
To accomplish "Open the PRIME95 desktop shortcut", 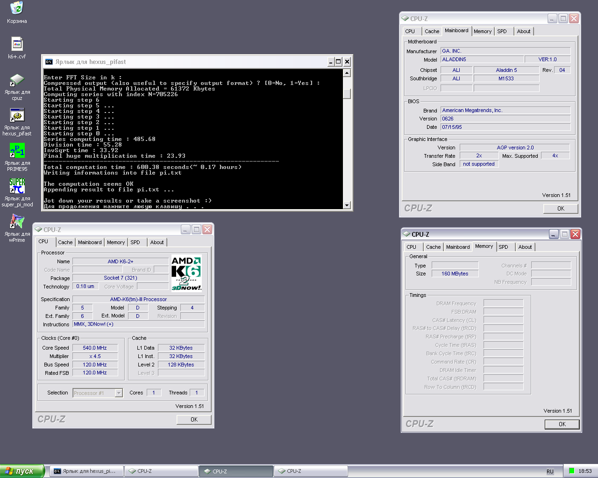I will click(17, 158).
